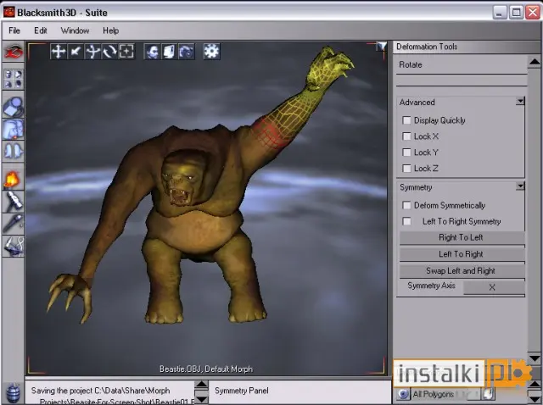The width and height of the screenshot is (543, 405).
Task: Collapse the Symmetry section arrow
Action: (x=520, y=186)
